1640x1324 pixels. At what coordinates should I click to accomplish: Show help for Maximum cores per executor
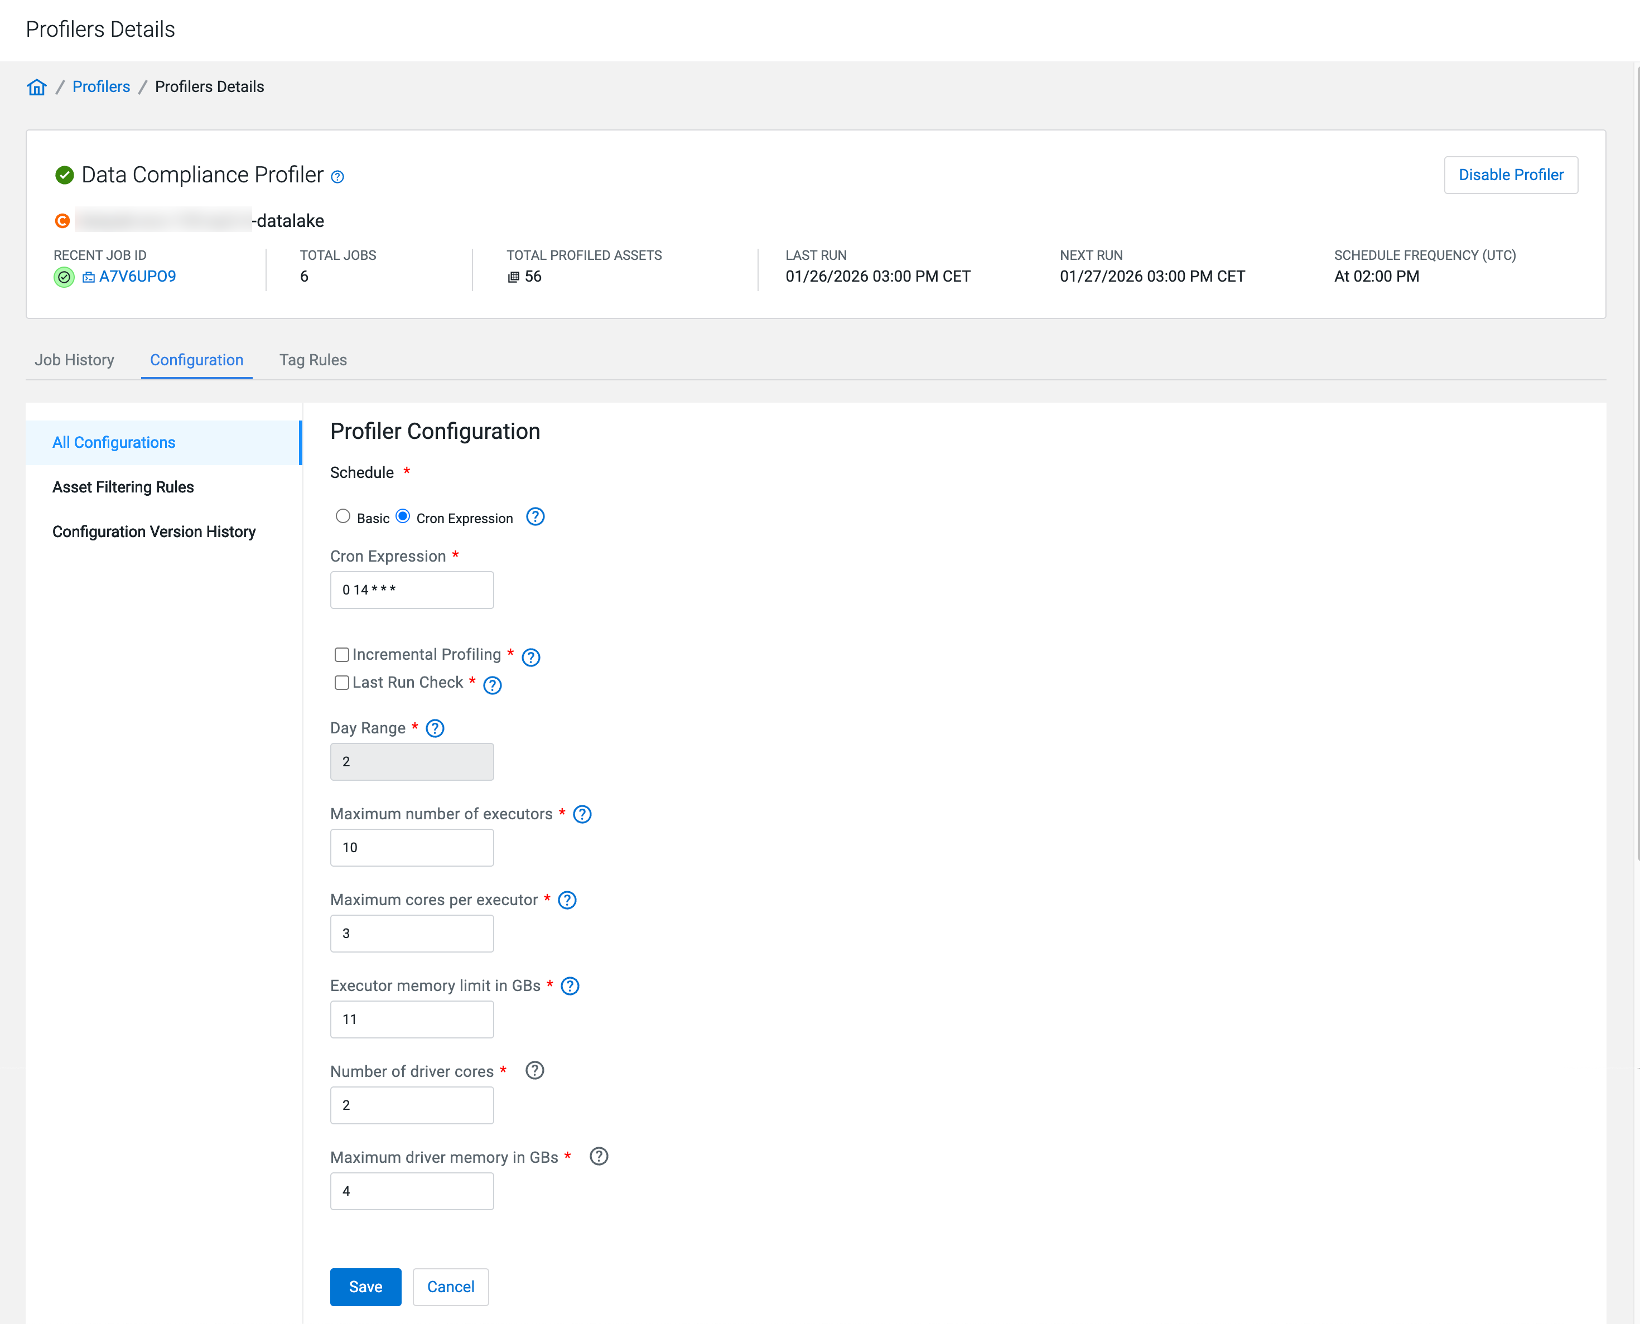coord(567,900)
